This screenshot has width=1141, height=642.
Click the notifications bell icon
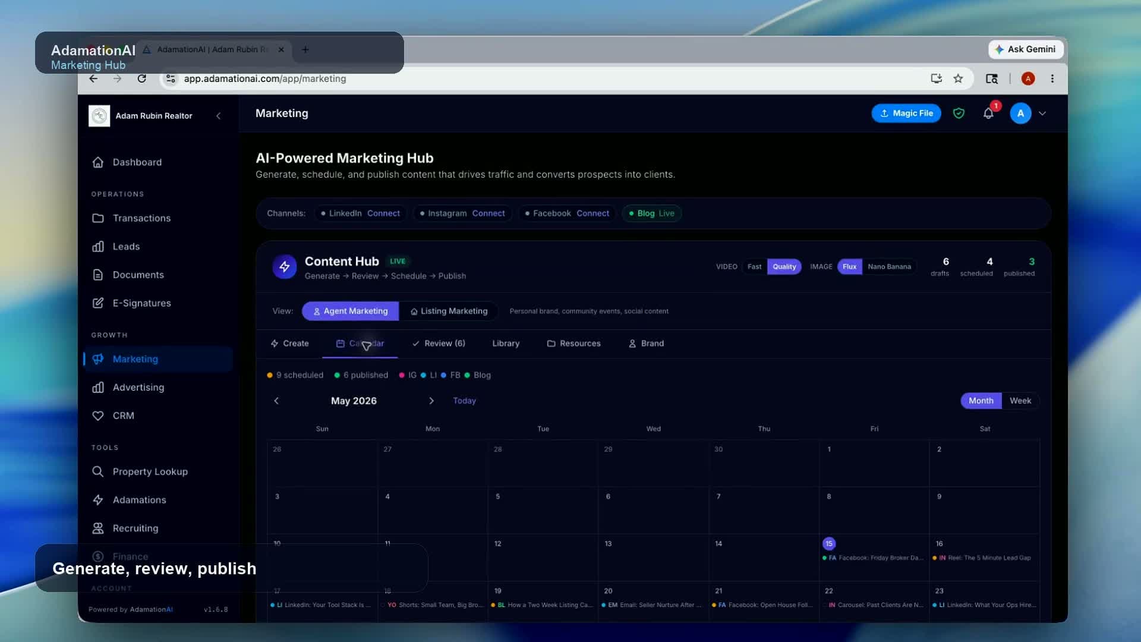click(x=988, y=114)
